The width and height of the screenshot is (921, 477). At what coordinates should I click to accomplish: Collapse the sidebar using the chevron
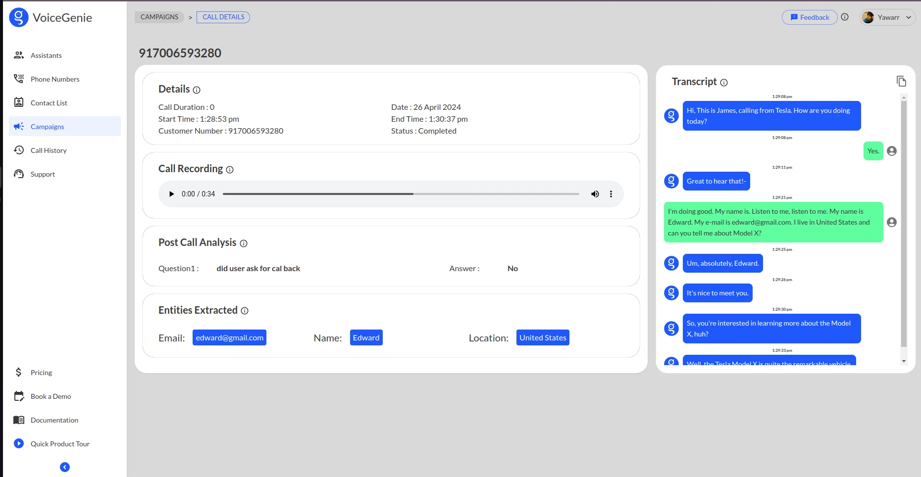pyautogui.click(x=64, y=467)
